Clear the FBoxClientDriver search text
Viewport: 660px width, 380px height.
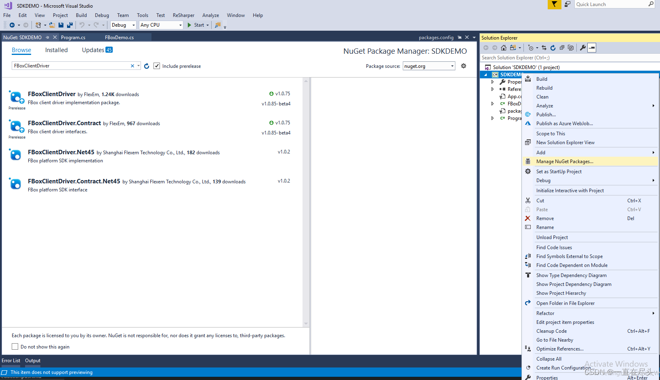[x=132, y=66]
